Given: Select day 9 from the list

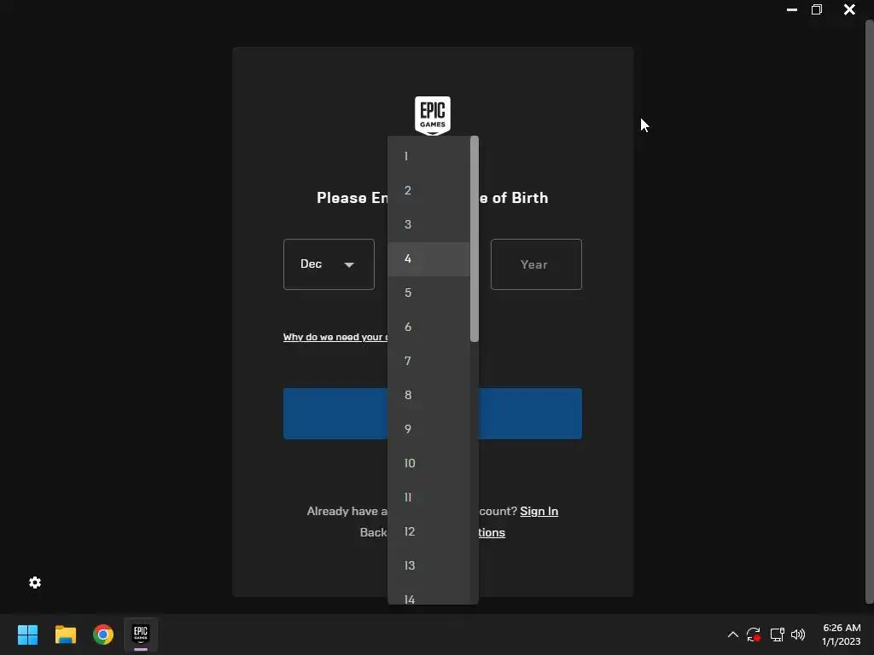Looking at the screenshot, I should pos(428,430).
